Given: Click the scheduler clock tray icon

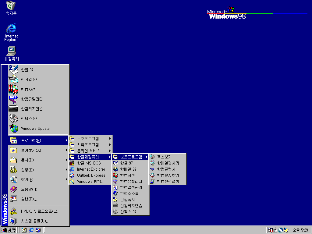Looking at the screenshot, I should click(x=270, y=230).
